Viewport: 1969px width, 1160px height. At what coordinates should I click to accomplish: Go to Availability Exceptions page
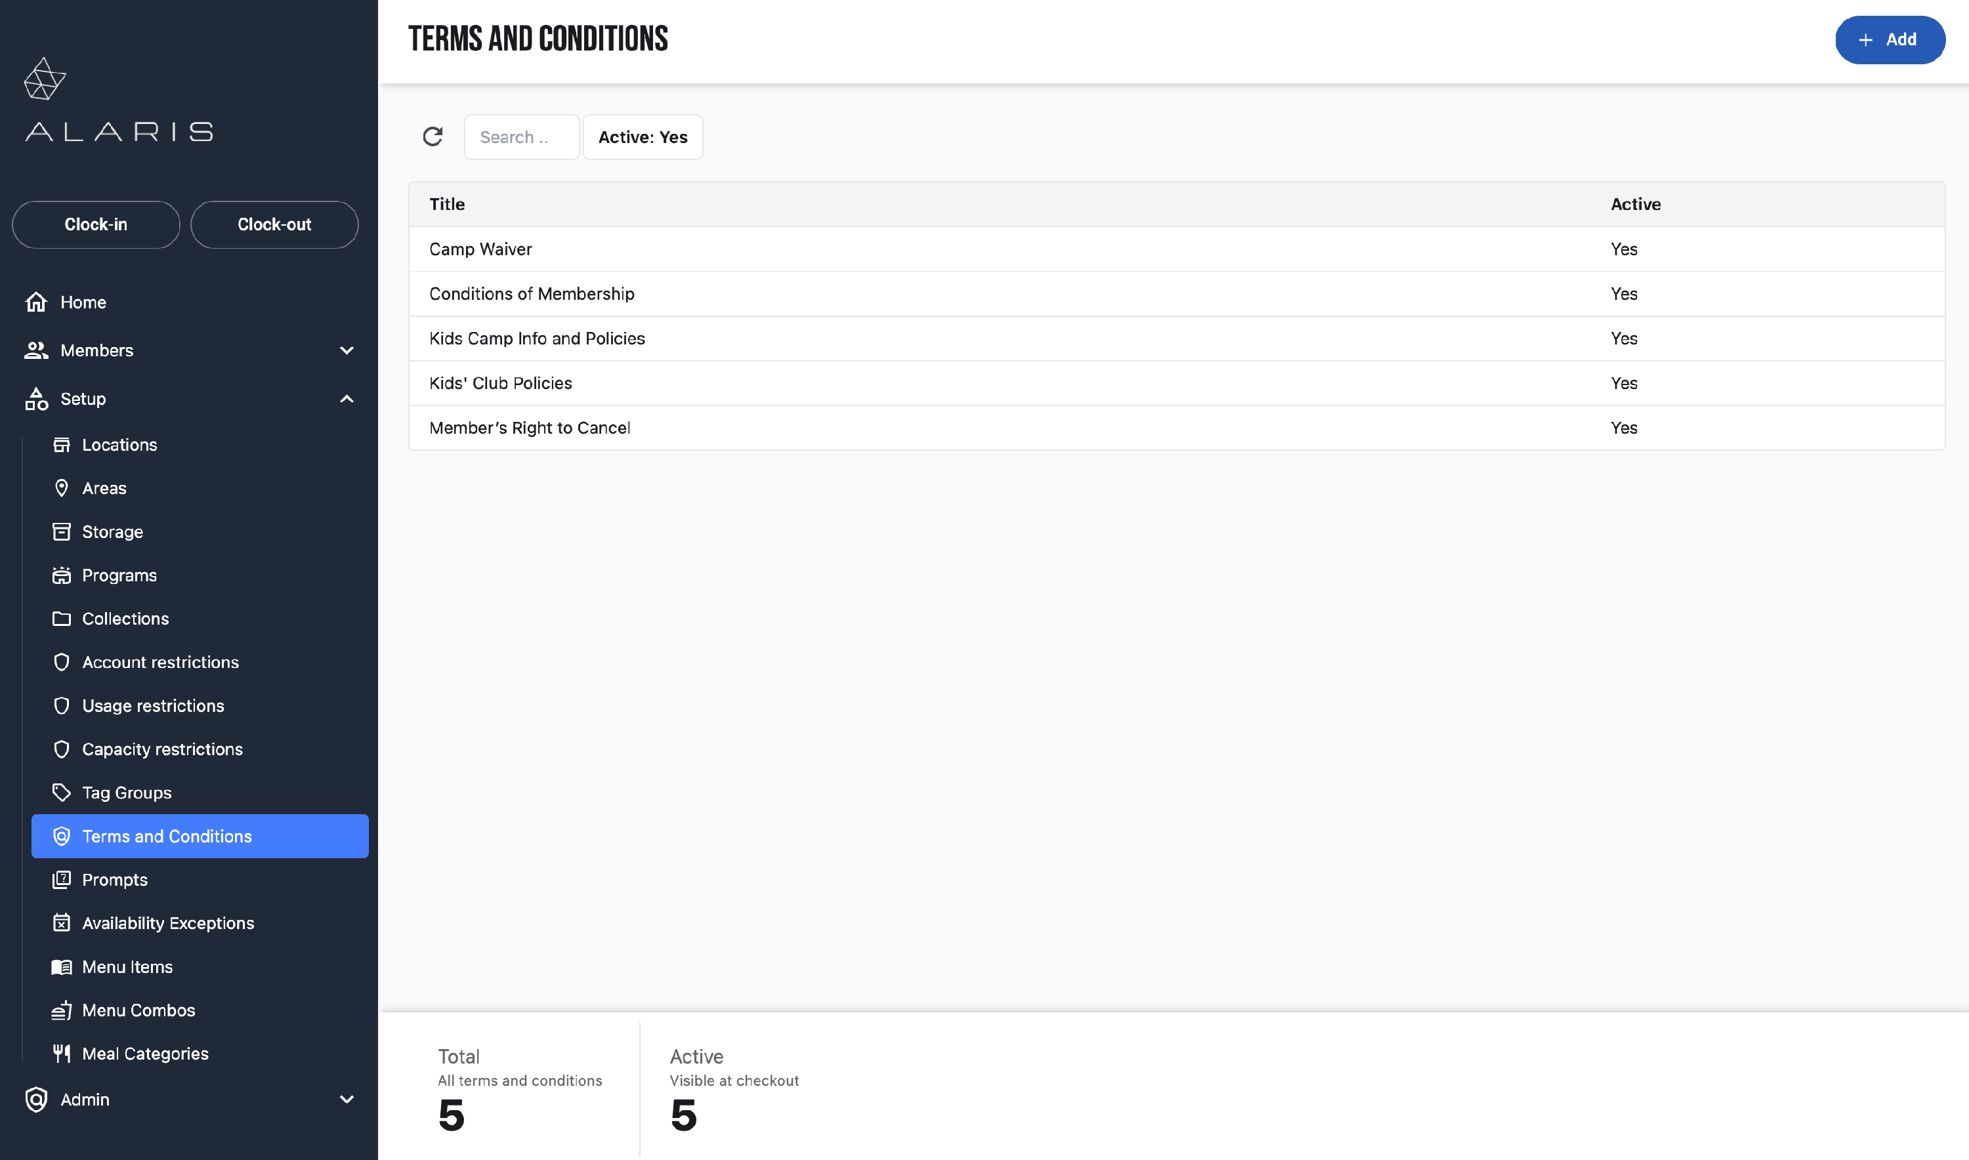(x=167, y=923)
